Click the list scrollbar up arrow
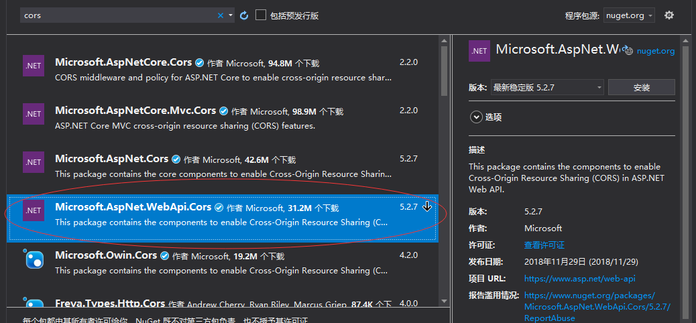This screenshot has width=696, height=323. [445, 40]
